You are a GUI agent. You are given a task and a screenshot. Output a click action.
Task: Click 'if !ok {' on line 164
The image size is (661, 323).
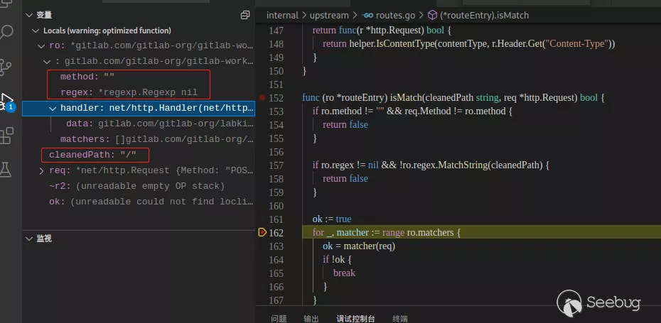click(x=337, y=259)
